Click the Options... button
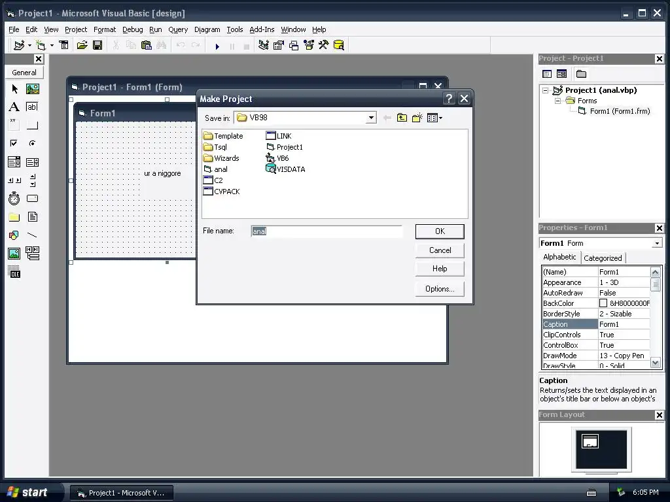 [440, 289]
